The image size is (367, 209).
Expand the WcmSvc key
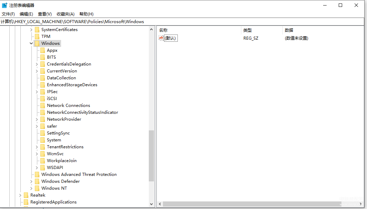pyautogui.click(x=37, y=154)
